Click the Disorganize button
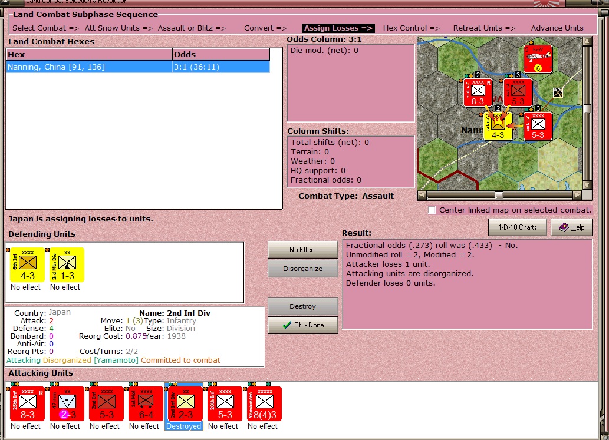 tap(302, 269)
